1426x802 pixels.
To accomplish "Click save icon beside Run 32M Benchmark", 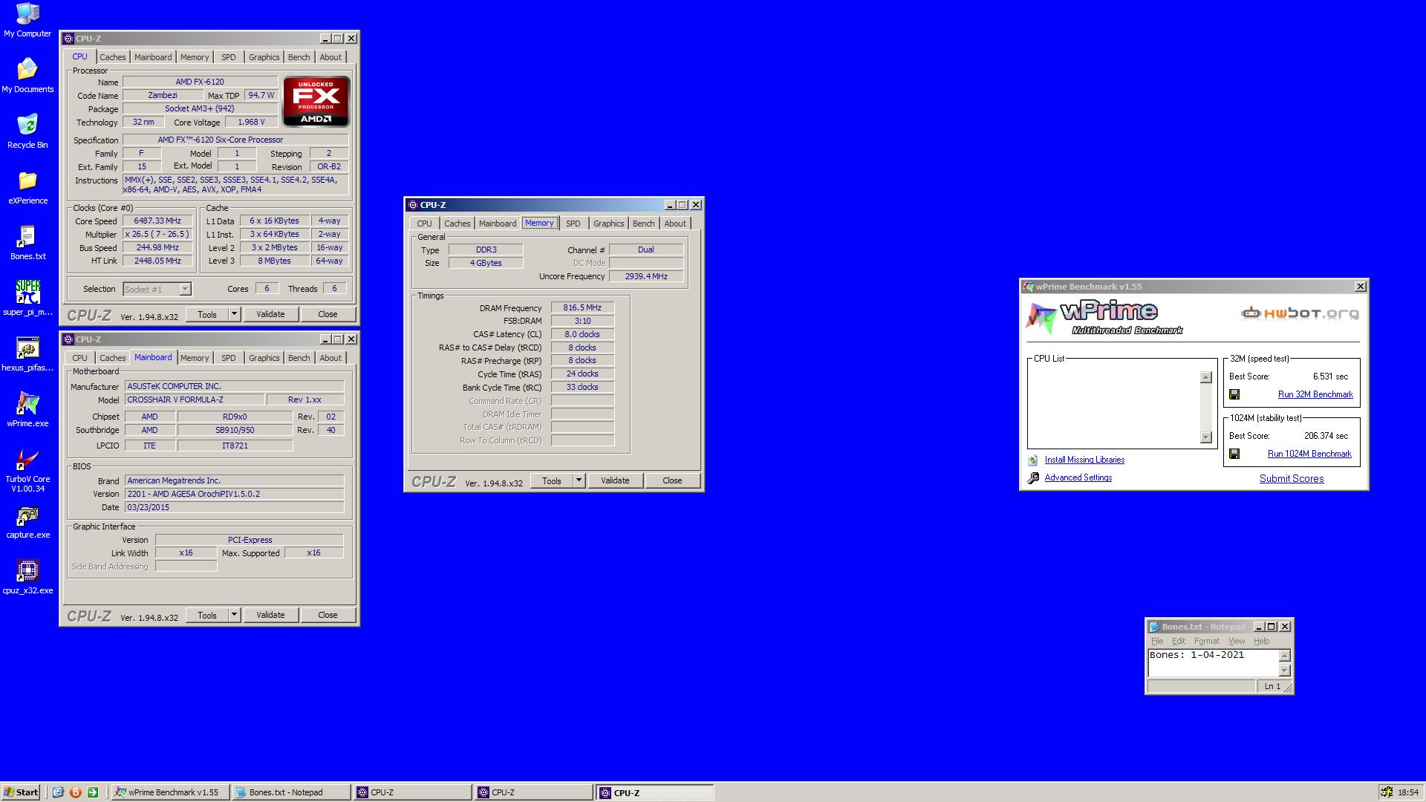I will 1234,394.
